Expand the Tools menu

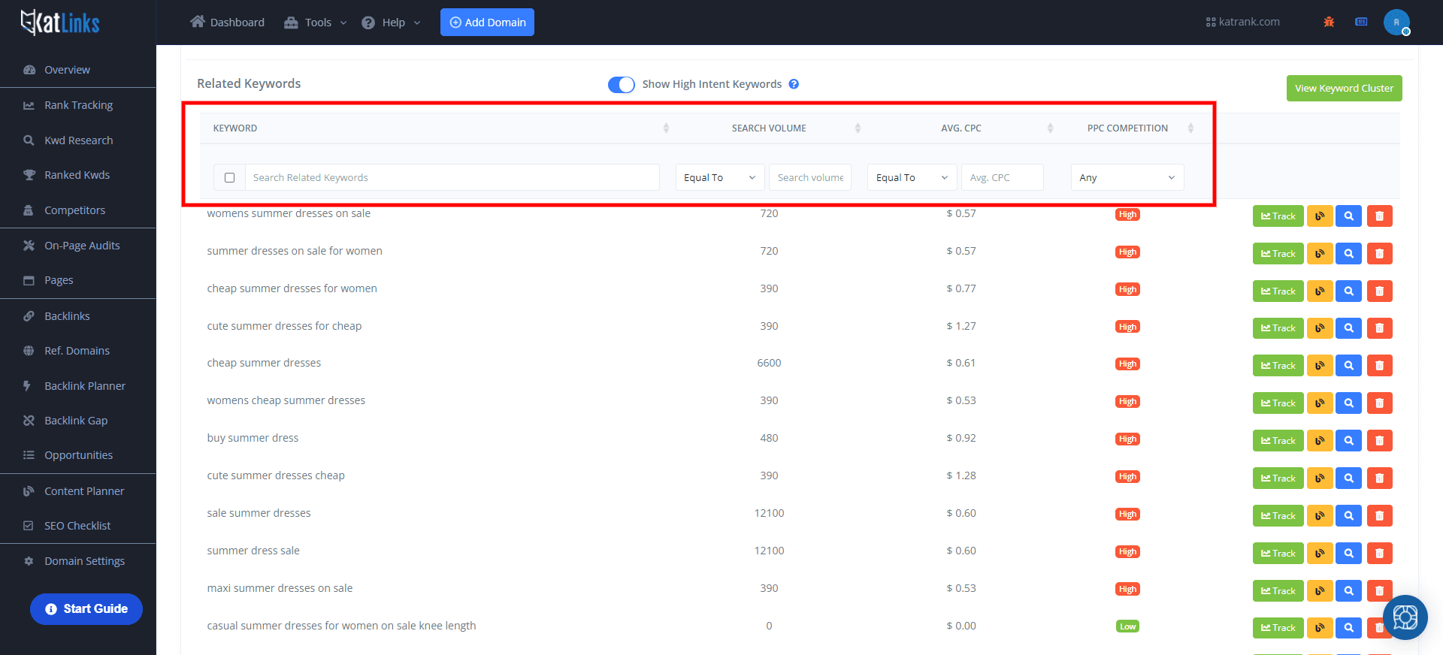coord(316,23)
